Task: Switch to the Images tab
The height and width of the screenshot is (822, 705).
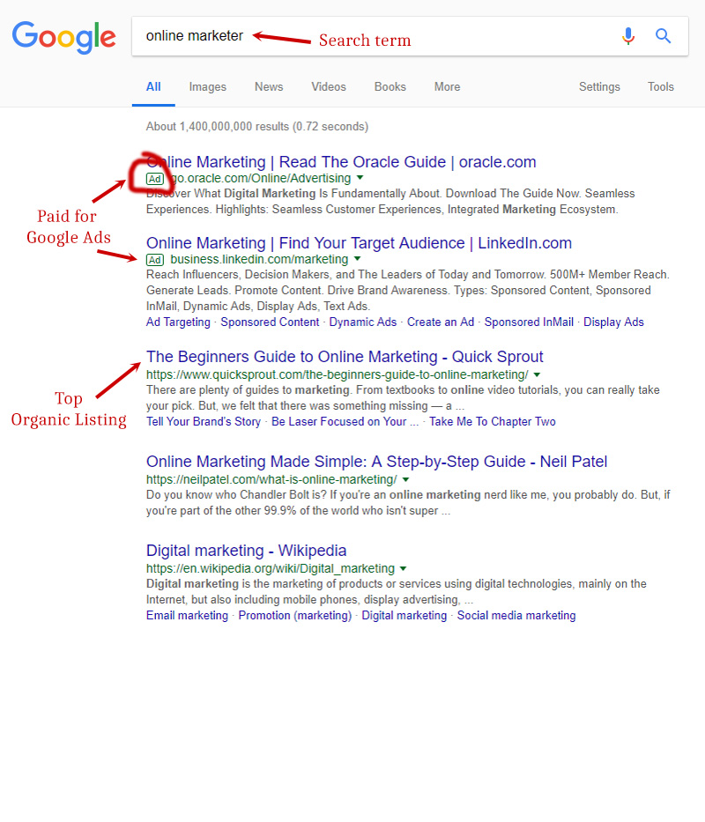Action: [x=208, y=87]
